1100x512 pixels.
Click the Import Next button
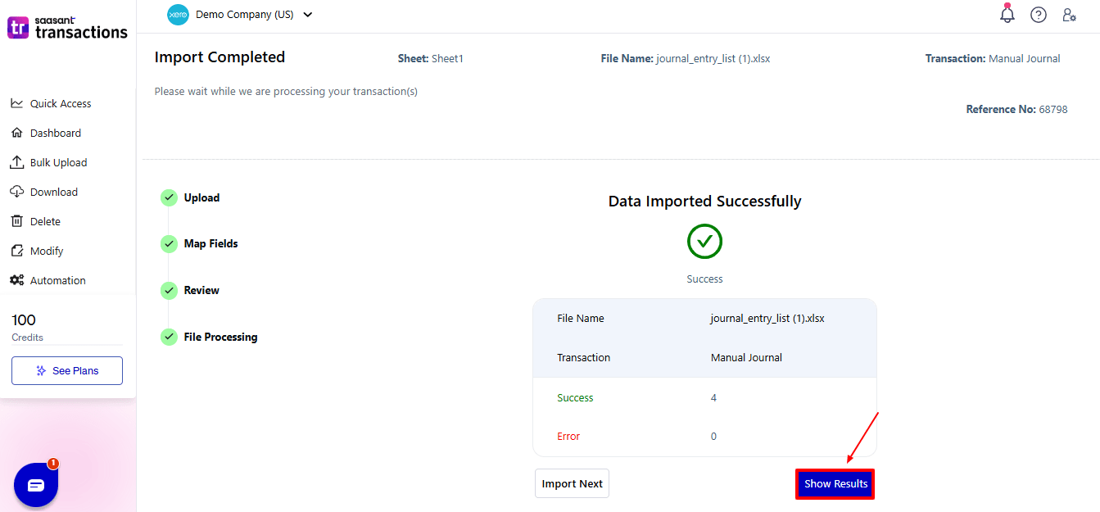click(x=571, y=483)
